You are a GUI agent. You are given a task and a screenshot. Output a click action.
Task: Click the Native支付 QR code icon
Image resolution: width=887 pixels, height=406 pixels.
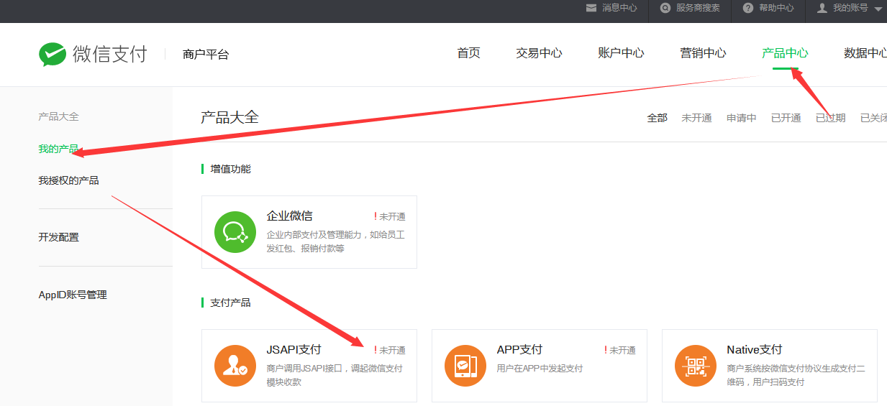click(696, 366)
